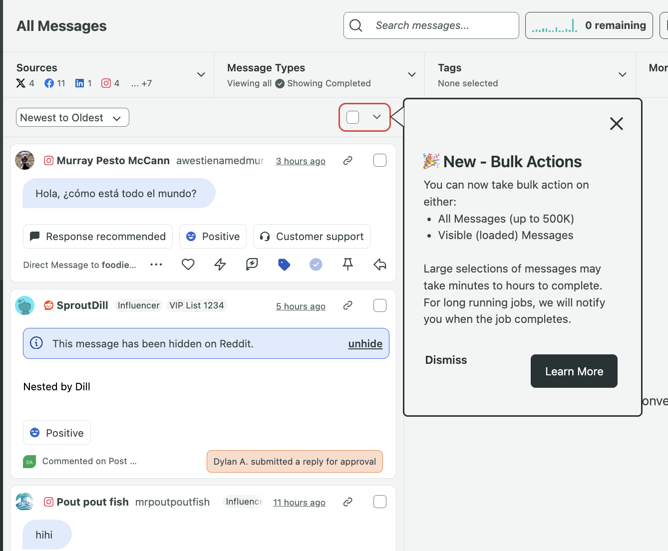Click the Response recommended tag

(x=98, y=236)
